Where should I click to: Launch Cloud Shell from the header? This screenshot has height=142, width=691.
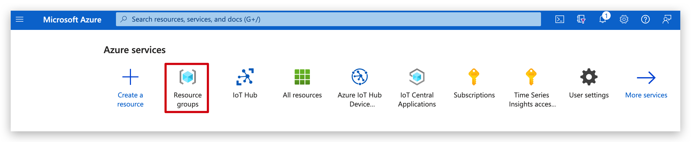pyautogui.click(x=559, y=19)
